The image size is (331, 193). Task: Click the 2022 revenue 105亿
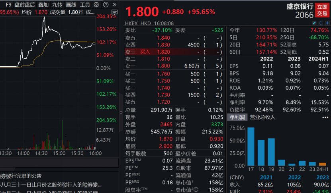(x=294, y=185)
